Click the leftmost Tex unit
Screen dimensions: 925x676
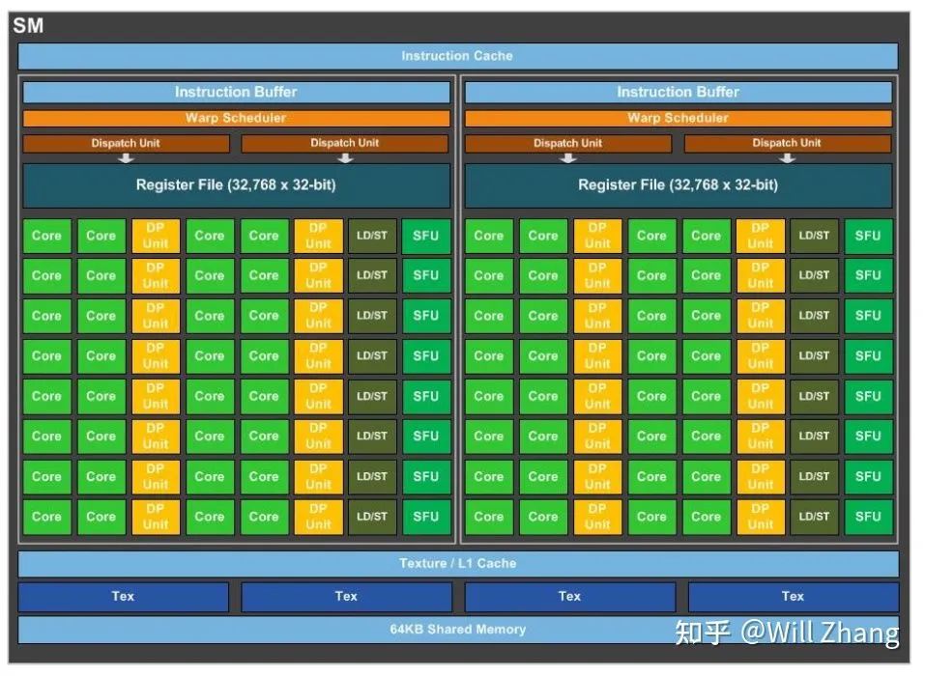click(124, 597)
